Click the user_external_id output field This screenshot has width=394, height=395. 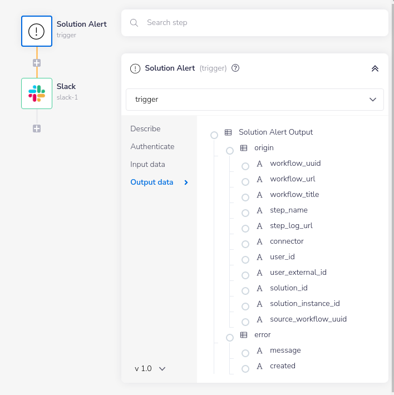[298, 273]
